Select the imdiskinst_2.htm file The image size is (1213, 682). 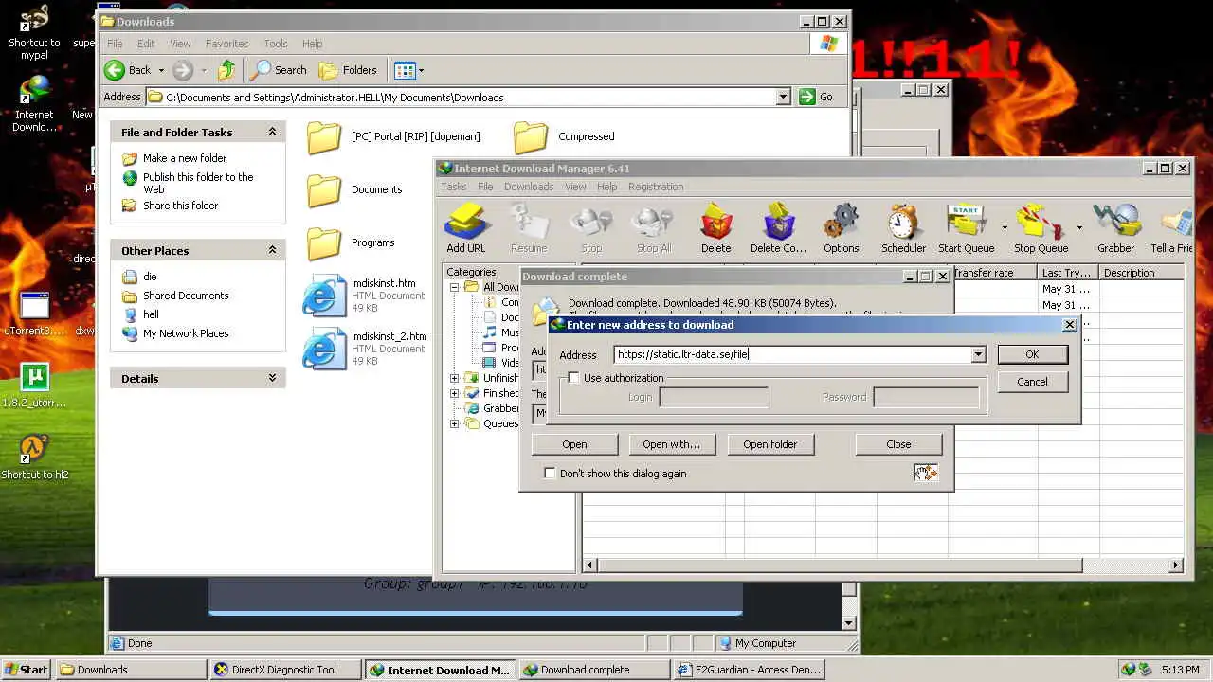pyautogui.click(x=365, y=349)
